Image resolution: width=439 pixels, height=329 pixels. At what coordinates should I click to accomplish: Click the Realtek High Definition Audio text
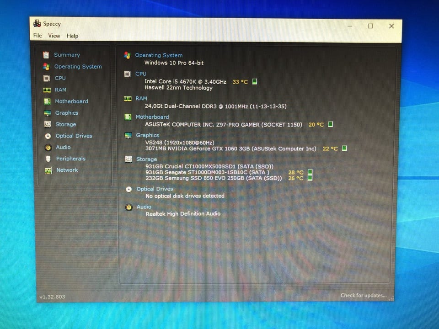pyautogui.click(x=183, y=214)
